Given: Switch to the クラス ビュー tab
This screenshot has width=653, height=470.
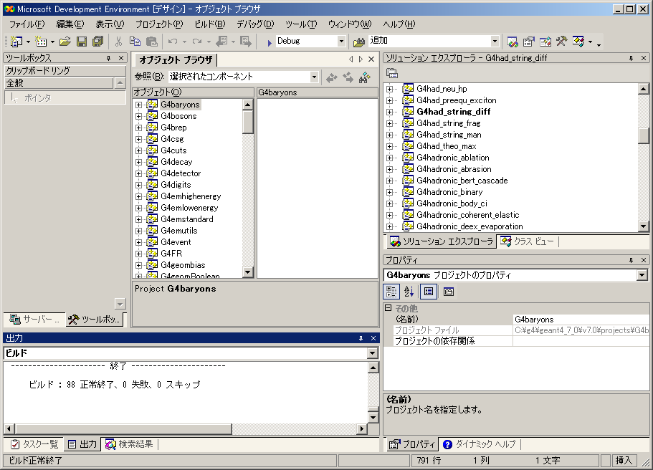Looking at the screenshot, I should coord(528,241).
